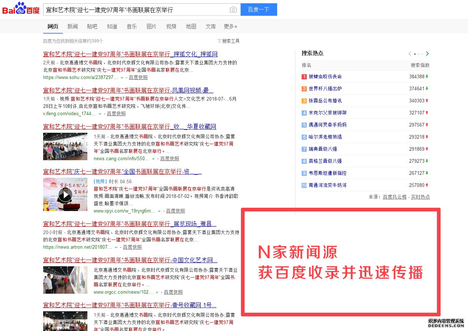The image size is (468, 331).
Task: Open hot search 被蝉虫咬伤丧命
Action: tap(325, 76)
